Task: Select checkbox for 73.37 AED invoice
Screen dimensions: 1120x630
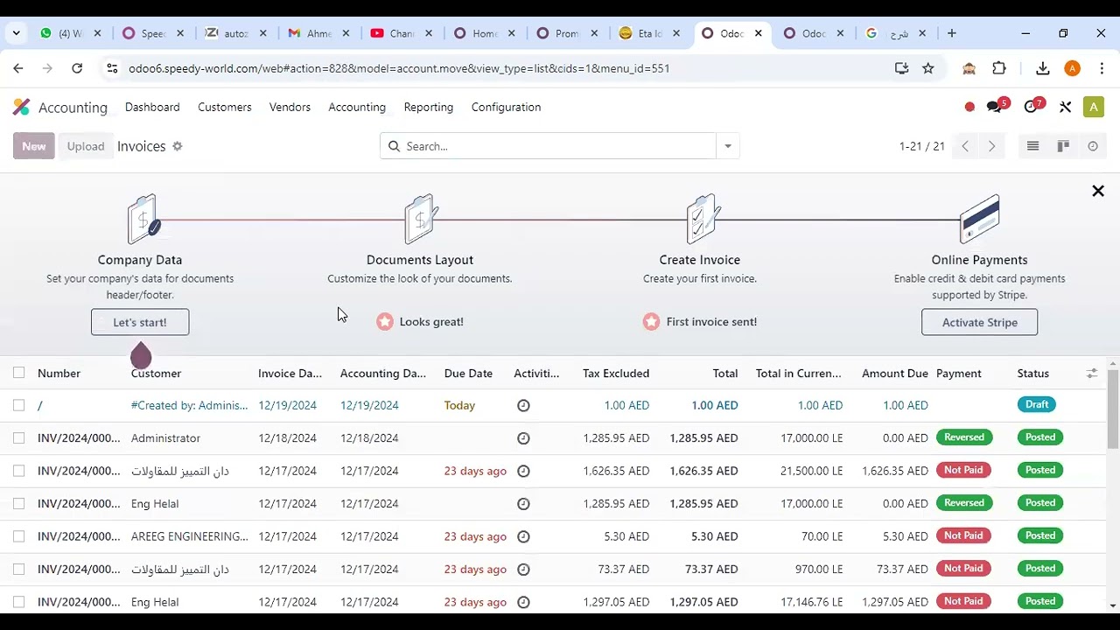Action: [x=18, y=569]
